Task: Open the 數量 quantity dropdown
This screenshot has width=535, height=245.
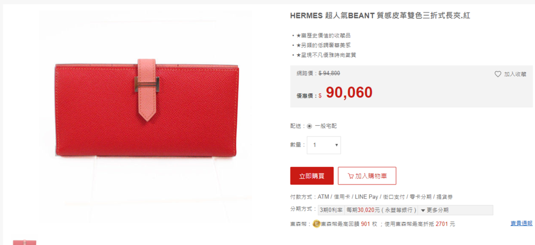Action: tap(324, 145)
